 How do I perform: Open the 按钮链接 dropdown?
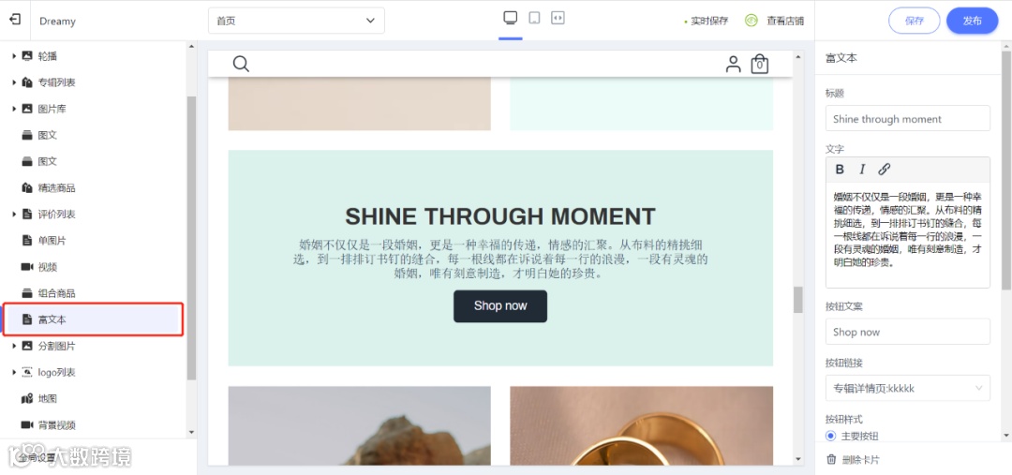pyautogui.click(x=907, y=388)
